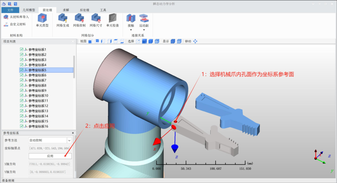The width and height of the screenshot is (337, 183).
Task: Uncheck 参考坐标系16 checkbox
Action: click(x=22, y=126)
